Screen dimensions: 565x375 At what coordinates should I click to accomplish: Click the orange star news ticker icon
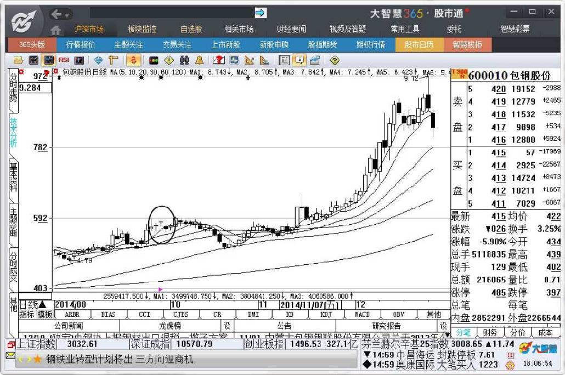pos(37,359)
